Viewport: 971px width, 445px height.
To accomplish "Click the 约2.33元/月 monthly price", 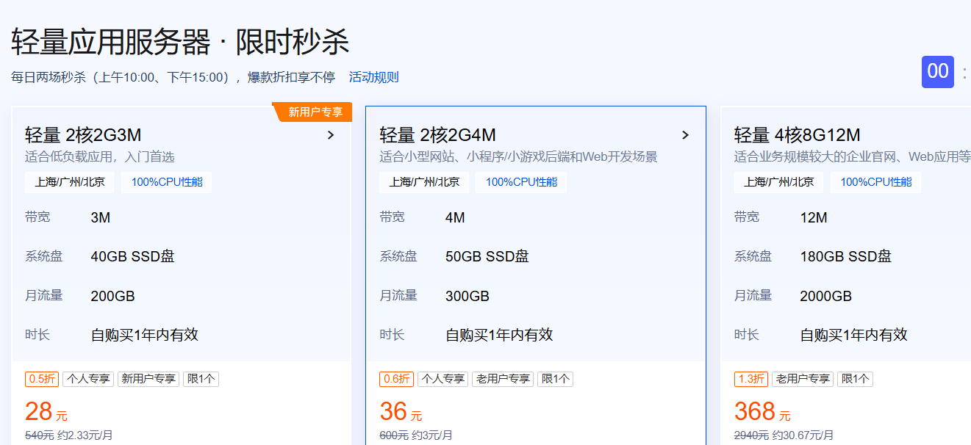I will coord(85,435).
